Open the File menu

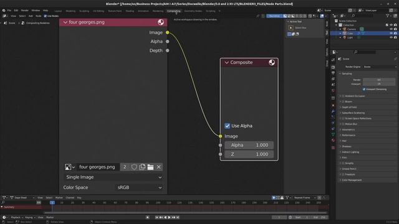9,11
